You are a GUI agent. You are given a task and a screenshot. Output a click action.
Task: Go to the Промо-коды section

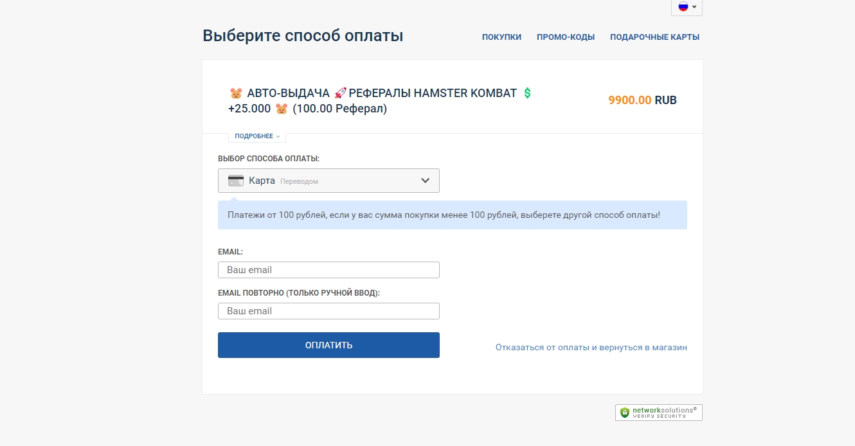(x=566, y=37)
